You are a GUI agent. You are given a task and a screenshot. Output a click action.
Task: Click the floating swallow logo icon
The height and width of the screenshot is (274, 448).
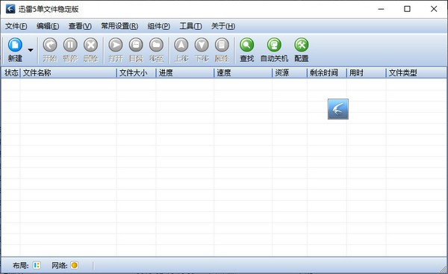coord(338,109)
